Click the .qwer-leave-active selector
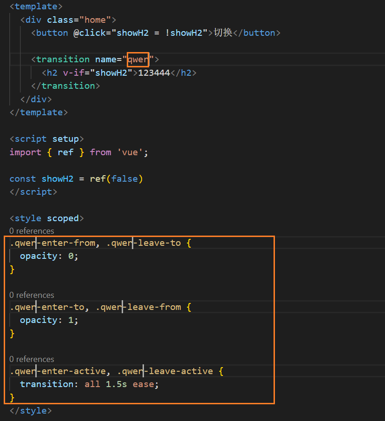Image resolution: width=385 pixels, height=421 pixels. [x=165, y=371]
